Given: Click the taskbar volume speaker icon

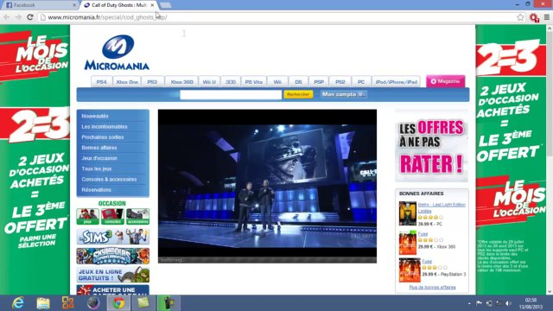Looking at the screenshot, I should coord(508,303).
